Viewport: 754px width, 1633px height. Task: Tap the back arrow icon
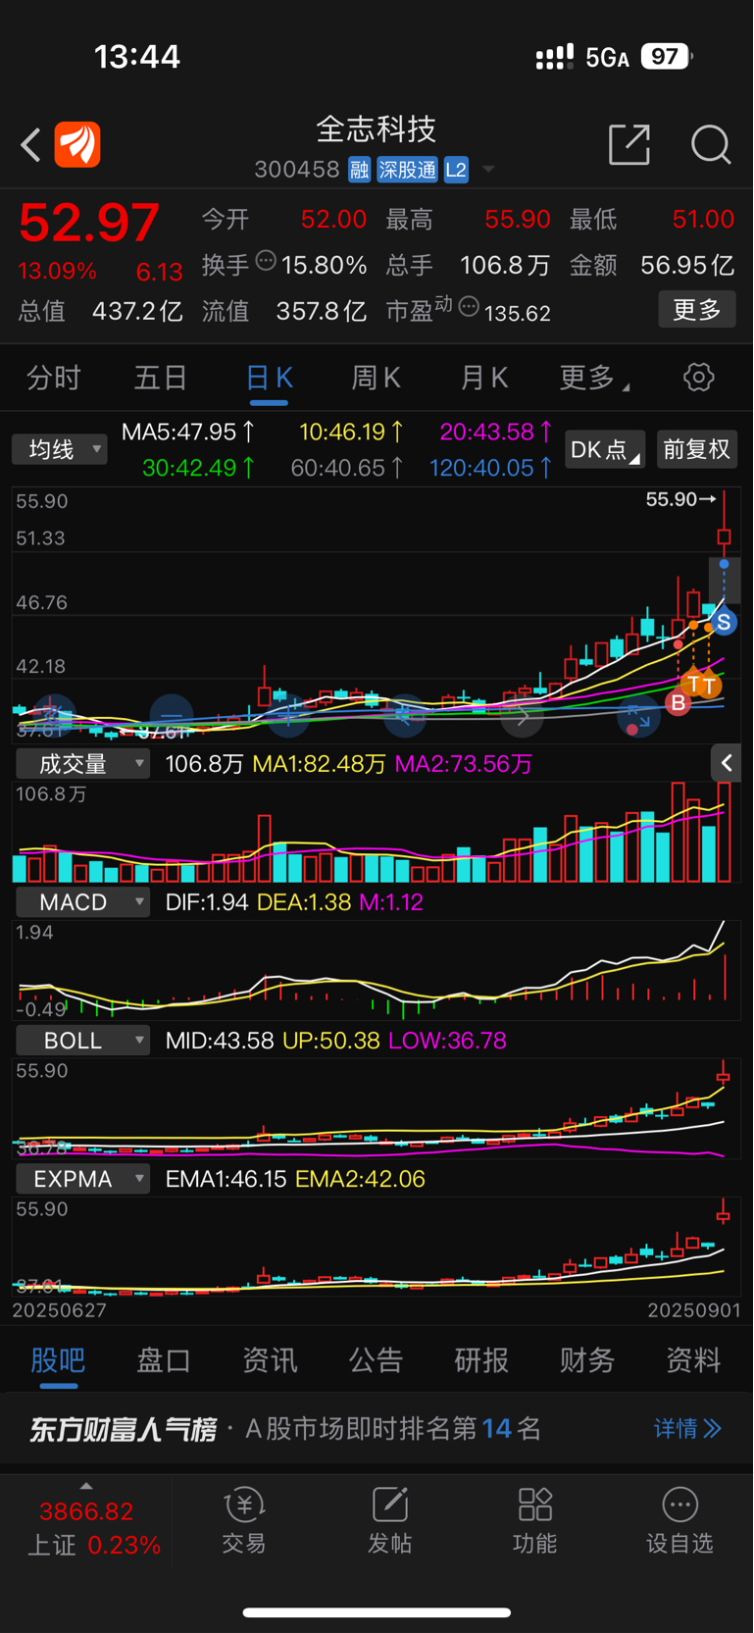click(x=30, y=145)
